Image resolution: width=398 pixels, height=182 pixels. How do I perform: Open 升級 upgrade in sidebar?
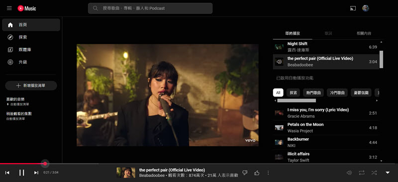[31, 62]
